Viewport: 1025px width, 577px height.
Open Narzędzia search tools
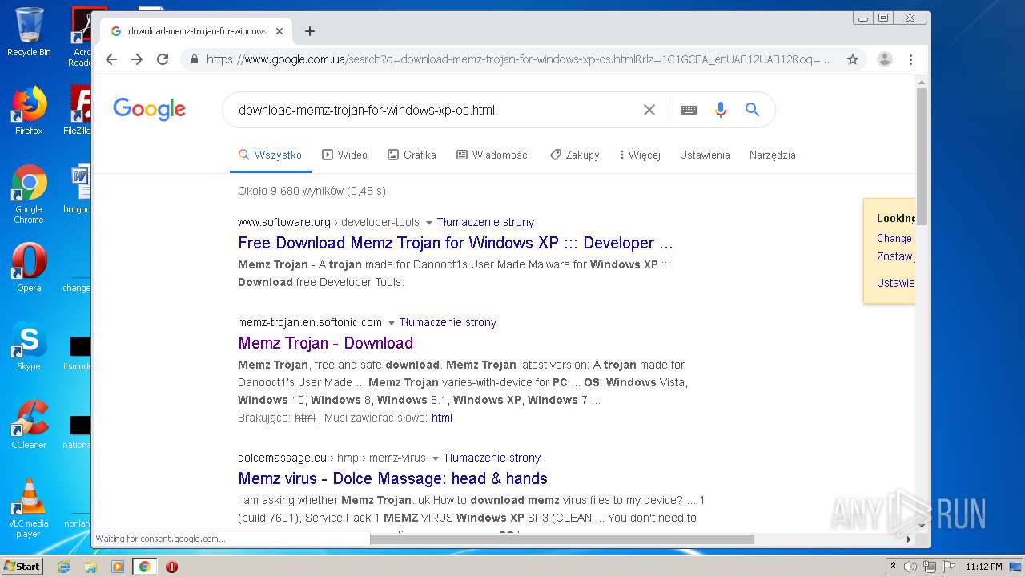point(773,155)
